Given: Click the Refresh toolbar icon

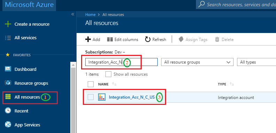Looking at the screenshot, I should click(x=148, y=40).
